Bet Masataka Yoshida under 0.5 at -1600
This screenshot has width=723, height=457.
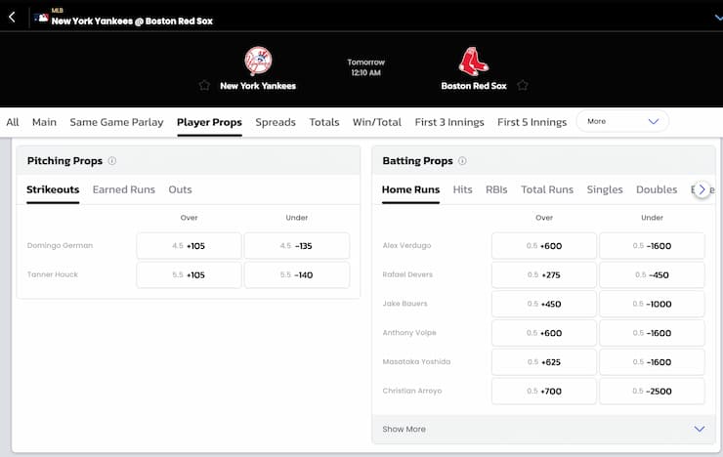(652, 361)
